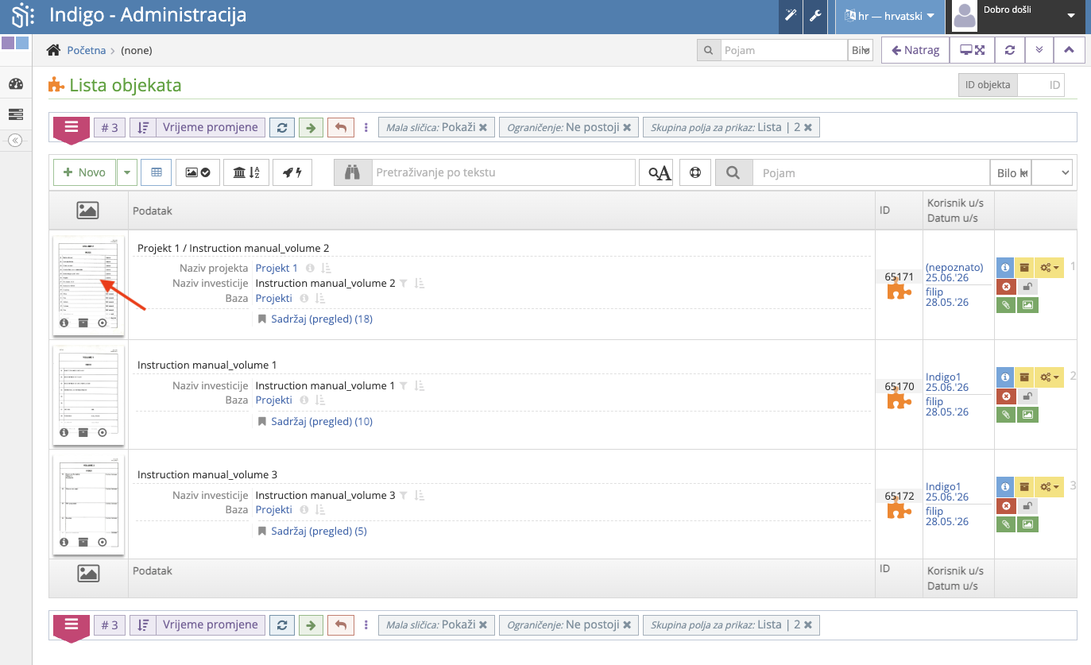Open gears dropdown for ID 65171
This screenshot has width=1091, height=665.
[1050, 268]
